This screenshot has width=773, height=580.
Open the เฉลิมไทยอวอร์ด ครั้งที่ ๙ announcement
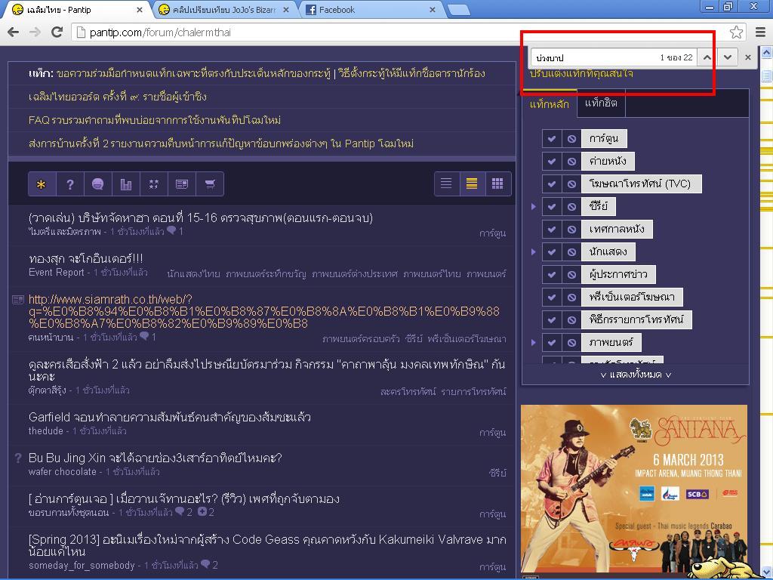pos(118,97)
